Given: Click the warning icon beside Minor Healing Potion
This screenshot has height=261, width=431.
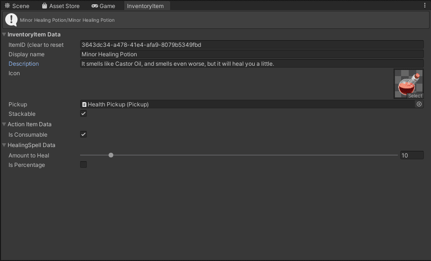Looking at the screenshot, I should tap(11, 20).
